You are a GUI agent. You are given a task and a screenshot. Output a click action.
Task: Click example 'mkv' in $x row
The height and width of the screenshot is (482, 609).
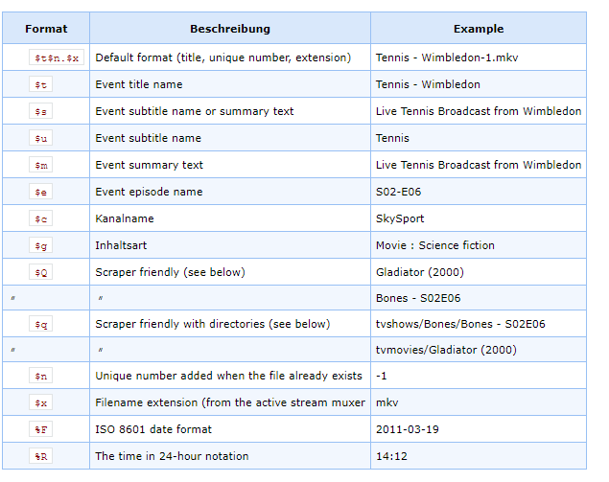[x=386, y=402]
